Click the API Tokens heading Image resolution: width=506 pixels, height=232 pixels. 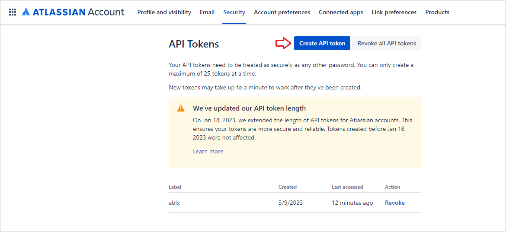point(194,44)
